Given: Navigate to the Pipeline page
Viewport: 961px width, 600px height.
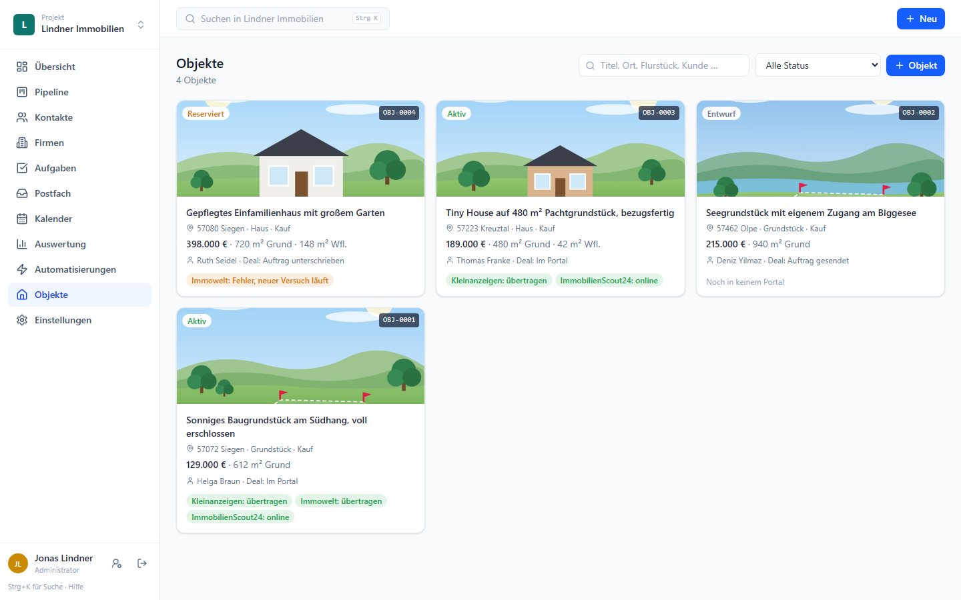Looking at the screenshot, I should (80, 92).
